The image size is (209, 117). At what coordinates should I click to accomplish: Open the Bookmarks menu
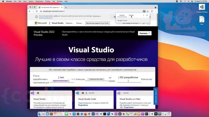[x=39, y=1]
